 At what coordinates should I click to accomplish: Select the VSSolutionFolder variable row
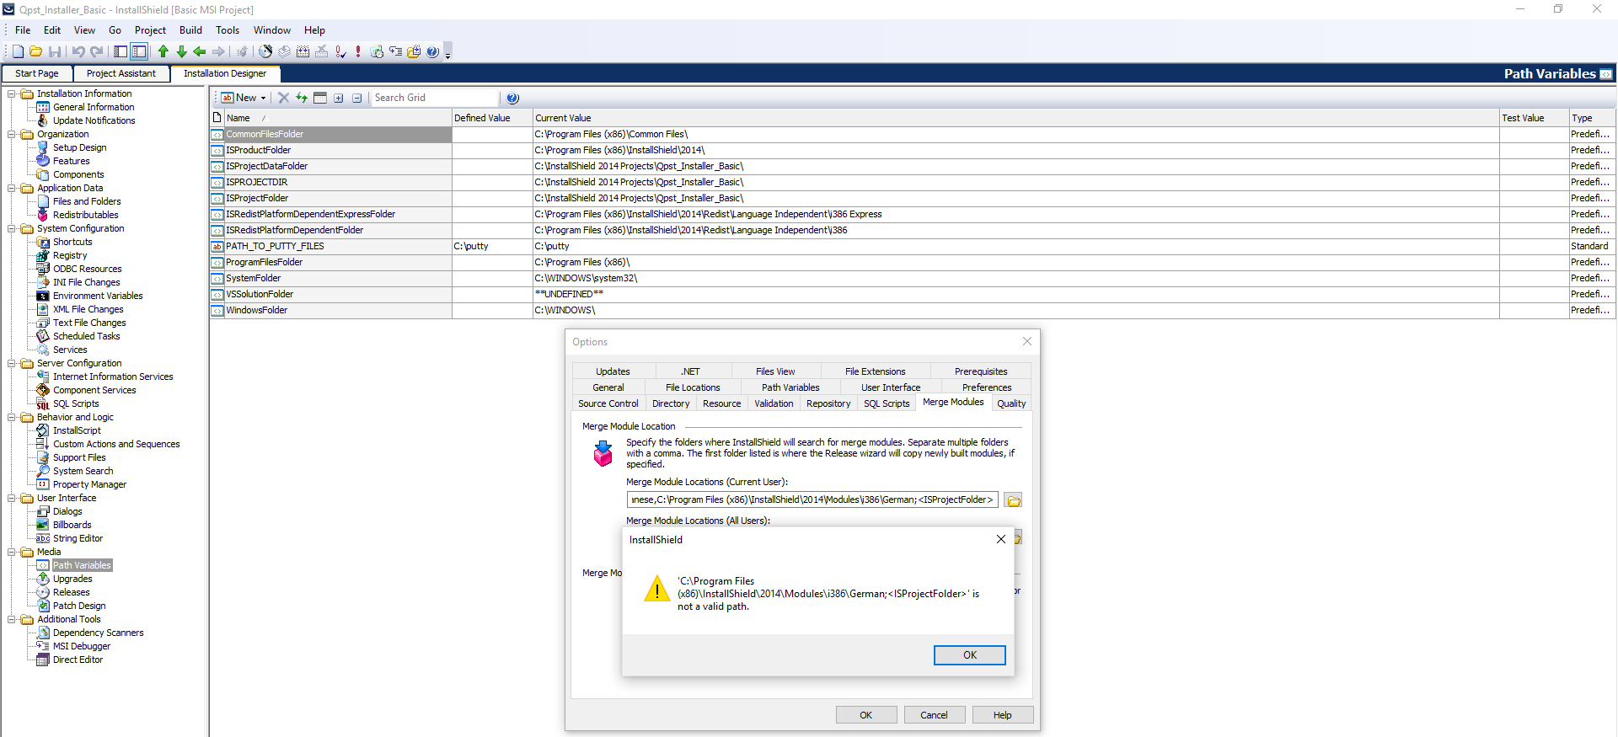click(913, 294)
